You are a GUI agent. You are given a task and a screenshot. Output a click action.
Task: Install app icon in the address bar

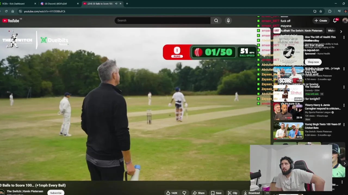point(315,11)
